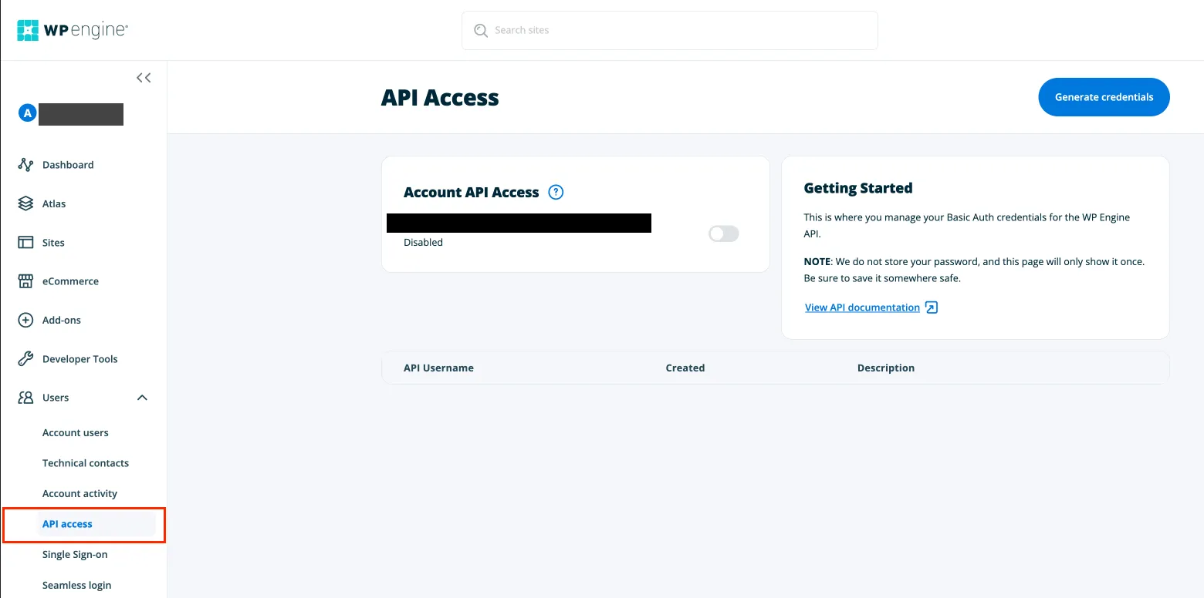Screen dimensions: 1204x598
Task: Open the Single Sign-on settings
Action: [x=75, y=554]
